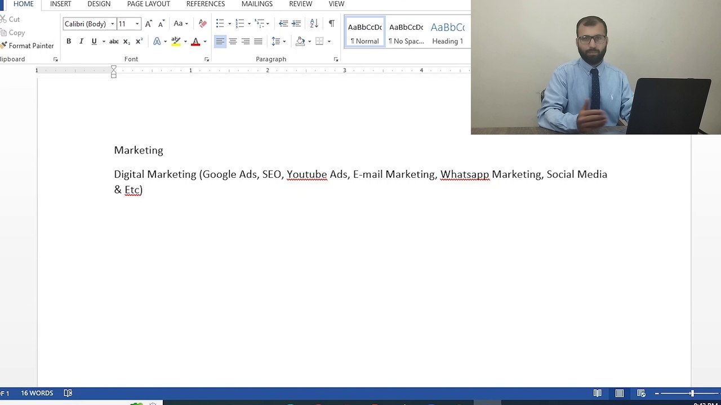The image size is (721, 405).
Task: Switch to Print Layout view
Action: click(x=620, y=393)
